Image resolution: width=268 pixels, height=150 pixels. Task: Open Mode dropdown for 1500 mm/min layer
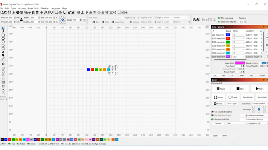tap(238, 42)
